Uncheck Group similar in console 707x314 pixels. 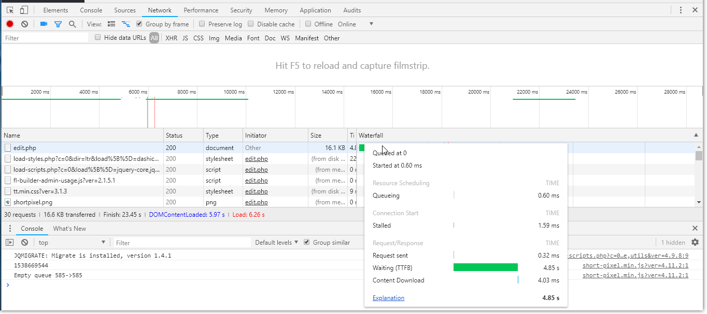coord(307,242)
